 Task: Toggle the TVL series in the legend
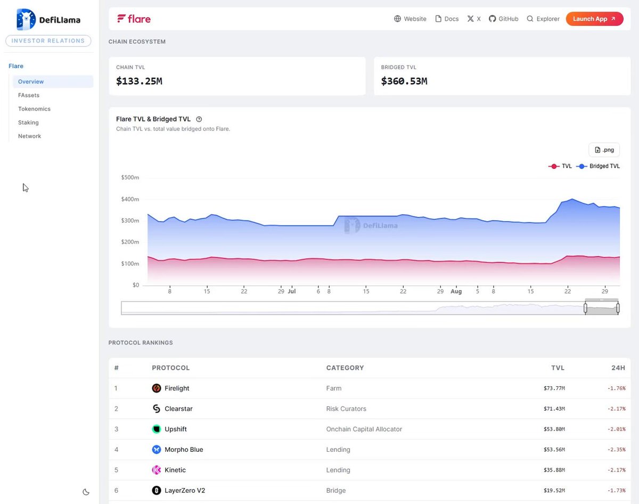[560, 166]
